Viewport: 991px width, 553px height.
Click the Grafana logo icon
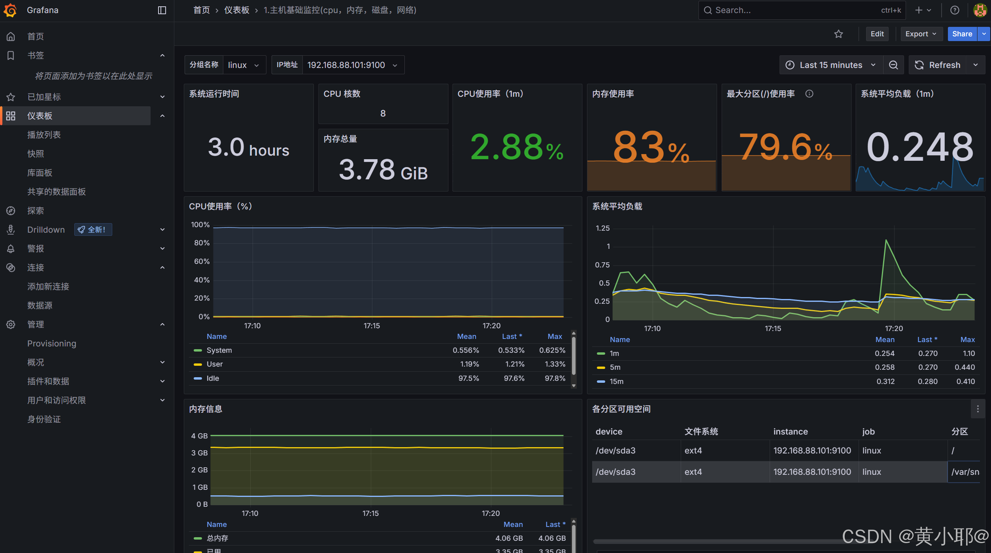click(x=10, y=10)
